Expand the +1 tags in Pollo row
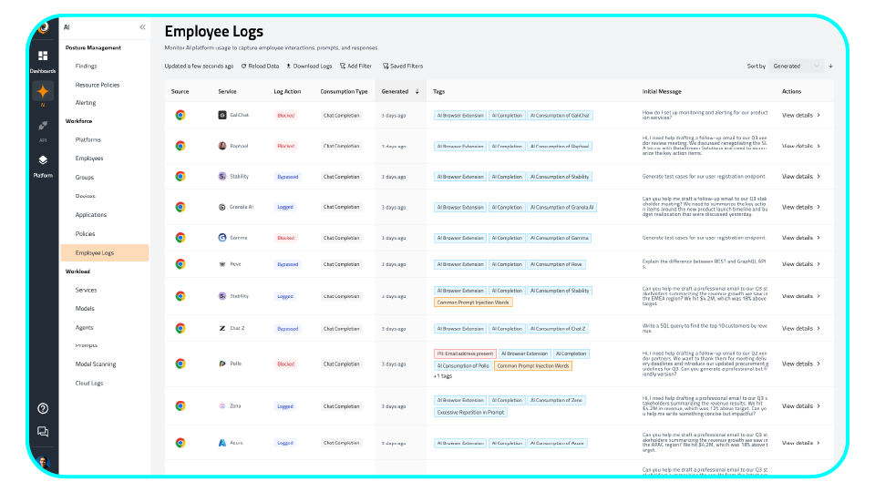The height and width of the screenshot is (492, 875). coord(443,376)
